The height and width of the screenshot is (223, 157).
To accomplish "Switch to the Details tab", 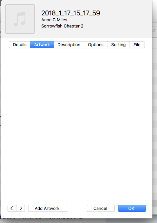I will [x=20, y=45].
